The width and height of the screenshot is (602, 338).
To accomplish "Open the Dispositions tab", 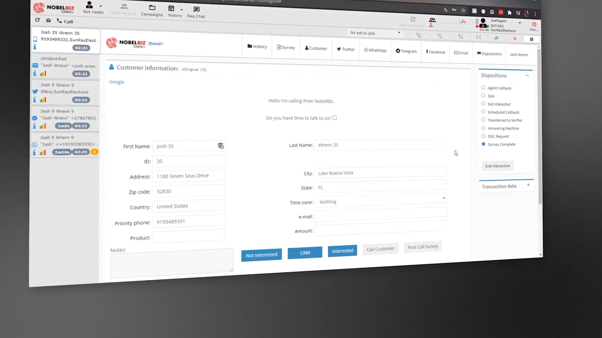I will pyautogui.click(x=489, y=54).
